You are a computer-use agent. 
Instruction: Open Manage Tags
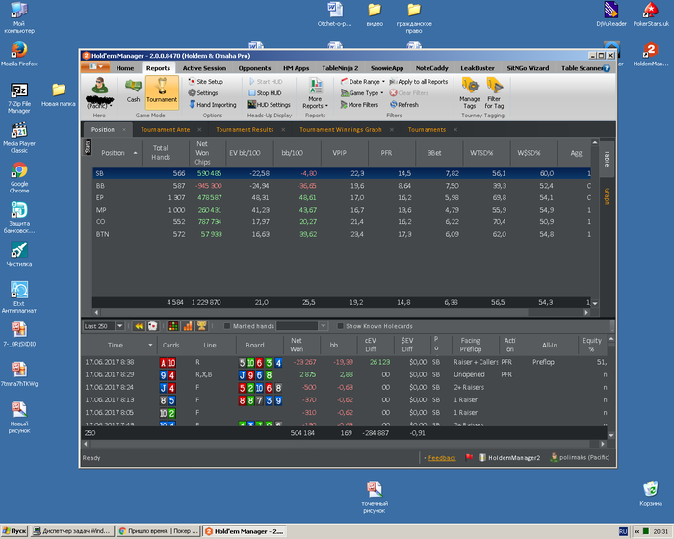point(470,92)
